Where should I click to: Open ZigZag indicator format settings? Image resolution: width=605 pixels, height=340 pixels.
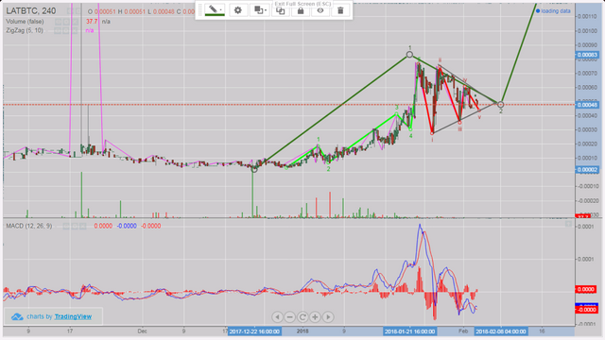tap(66, 30)
